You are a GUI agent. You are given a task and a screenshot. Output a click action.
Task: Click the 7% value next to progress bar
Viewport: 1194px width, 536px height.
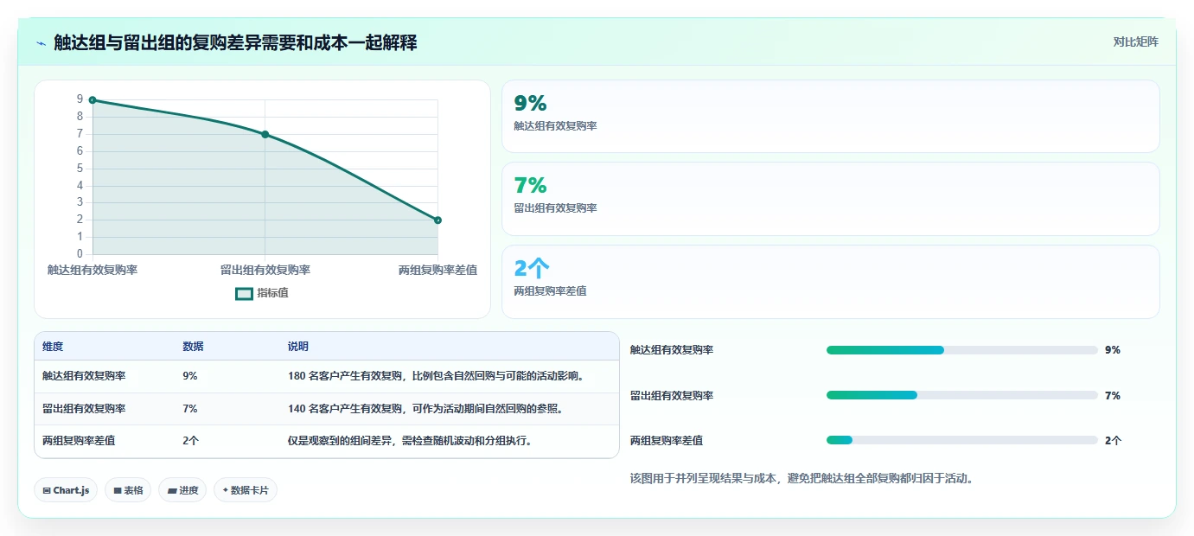[x=1113, y=395]
